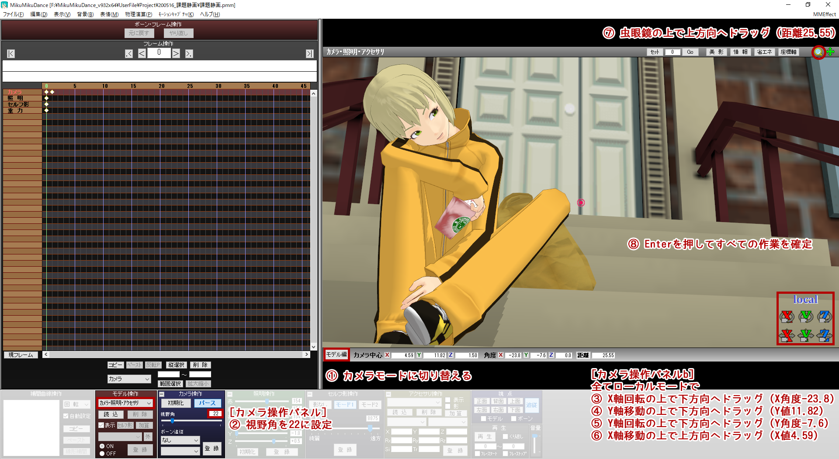Select the OFF radio button
Screen dimensions: 839x459
point(102,454)
